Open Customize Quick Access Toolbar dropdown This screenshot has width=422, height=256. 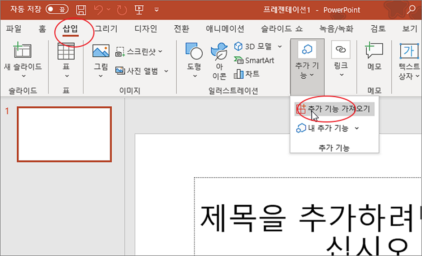click(157, 10)
